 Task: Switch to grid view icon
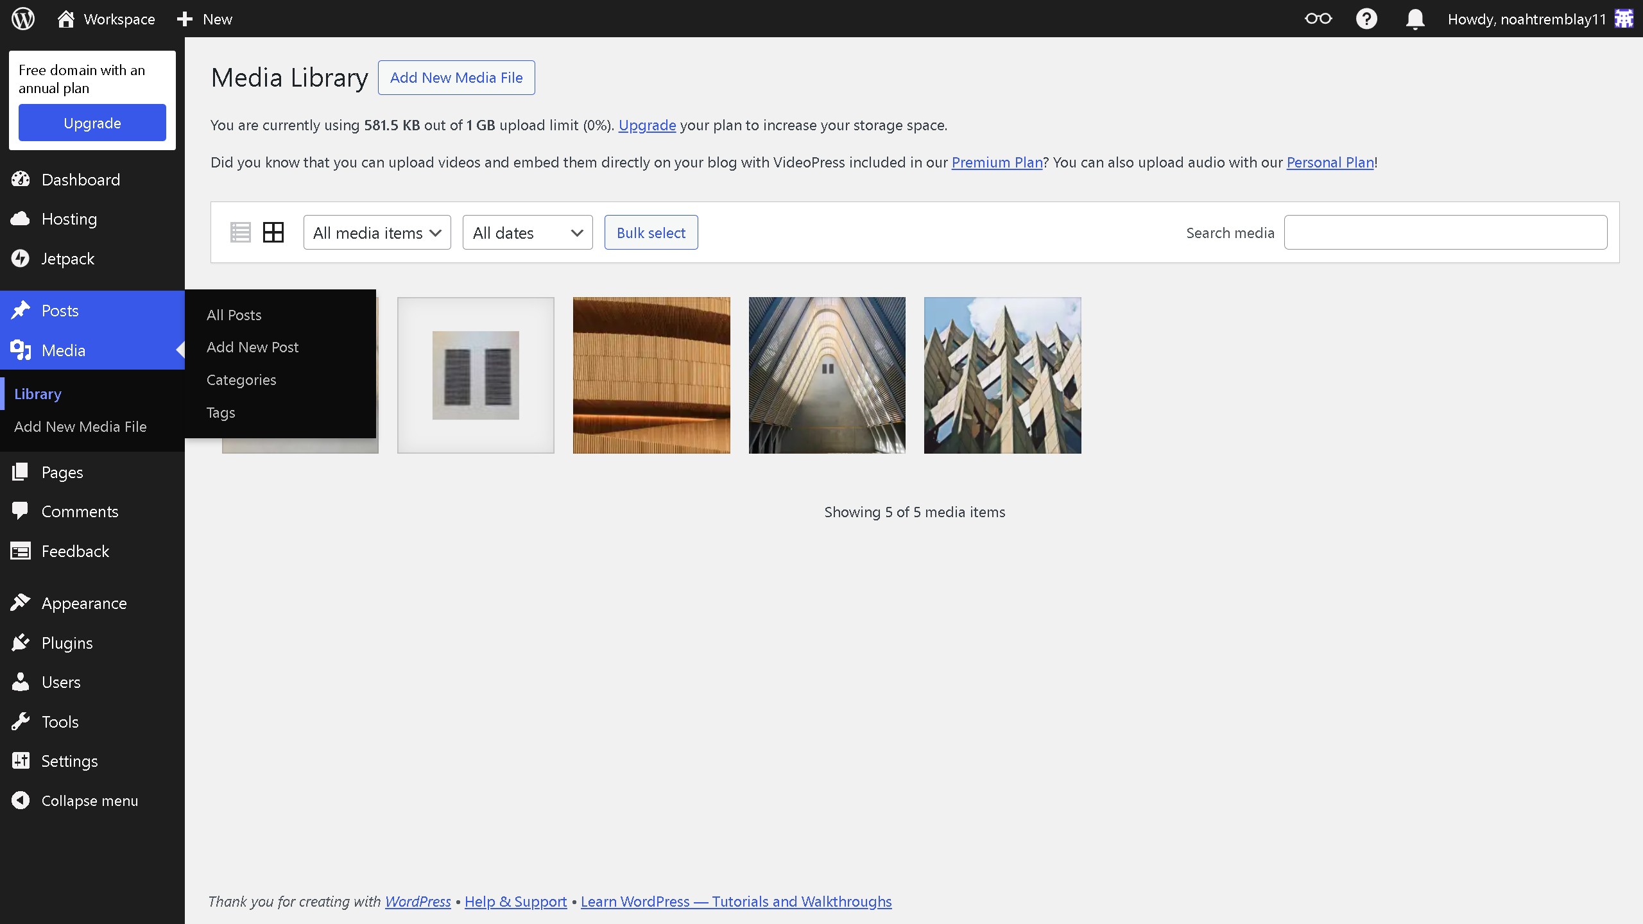273,232
